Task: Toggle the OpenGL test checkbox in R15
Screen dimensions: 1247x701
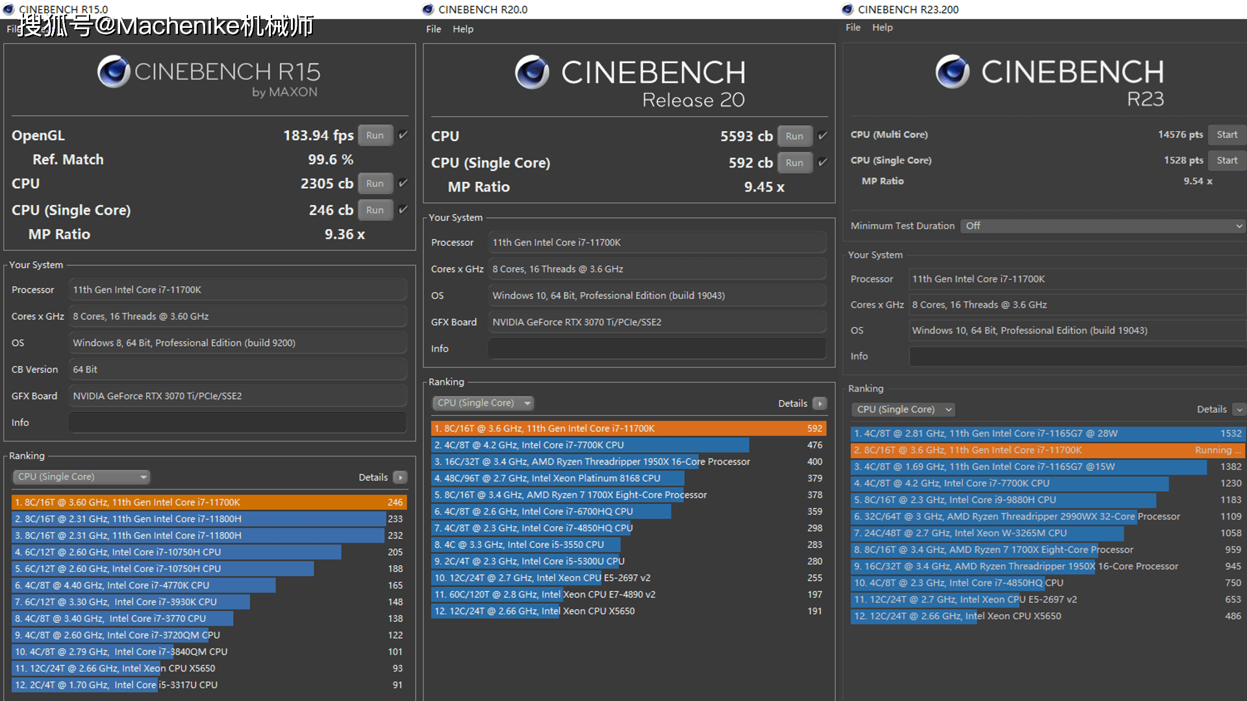Action: click(x=403, y=135)
